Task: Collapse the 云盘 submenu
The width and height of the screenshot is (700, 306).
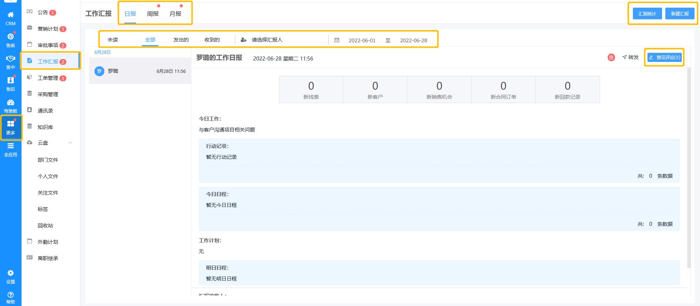Action: pyautogui.click(x=70, y=143)
